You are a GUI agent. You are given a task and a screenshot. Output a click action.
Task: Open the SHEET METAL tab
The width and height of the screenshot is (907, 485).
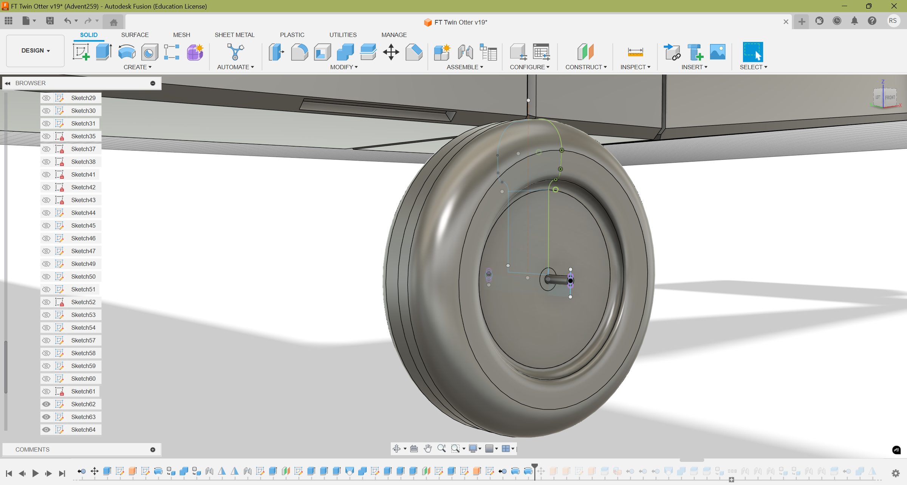coord(234,35)
